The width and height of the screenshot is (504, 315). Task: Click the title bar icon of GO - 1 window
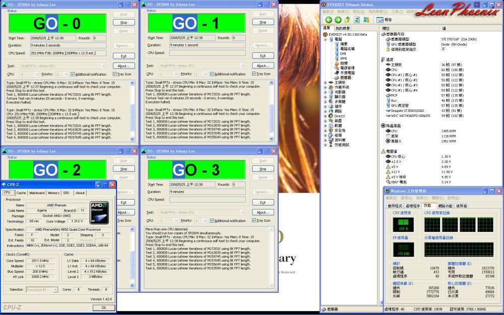coord(144,5)
